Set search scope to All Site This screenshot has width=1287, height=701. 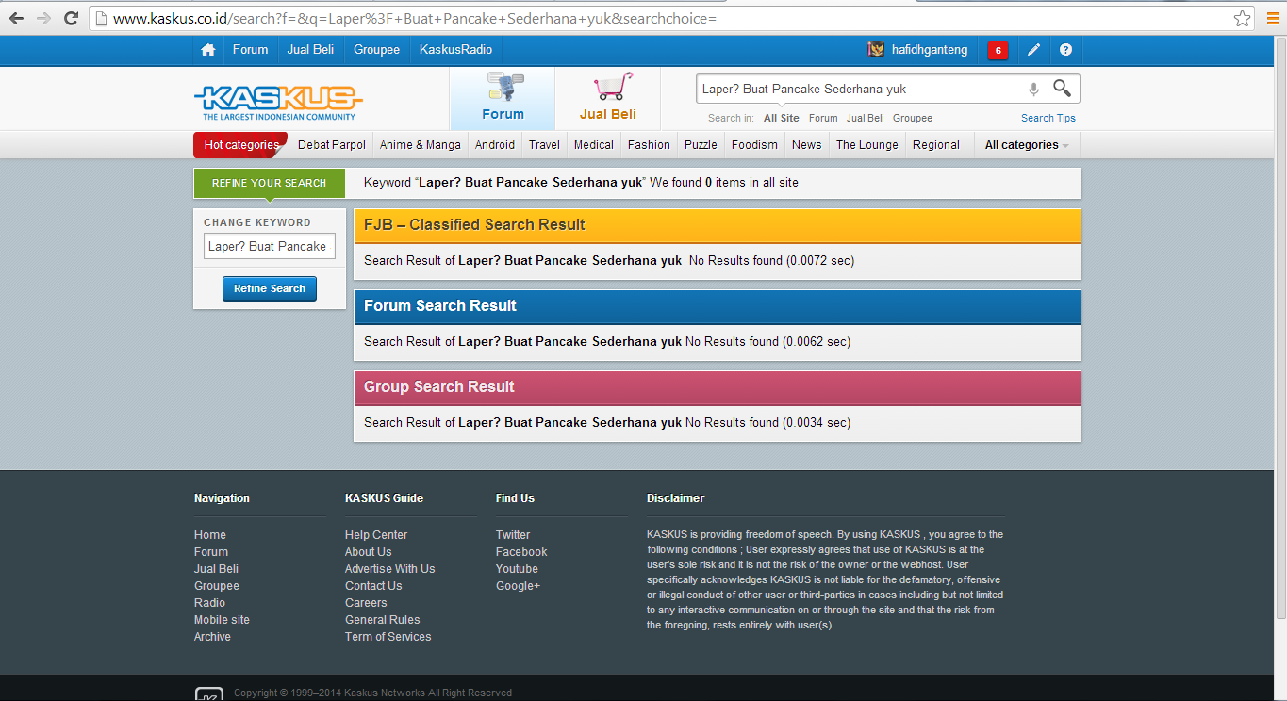(x=782, y=118)
